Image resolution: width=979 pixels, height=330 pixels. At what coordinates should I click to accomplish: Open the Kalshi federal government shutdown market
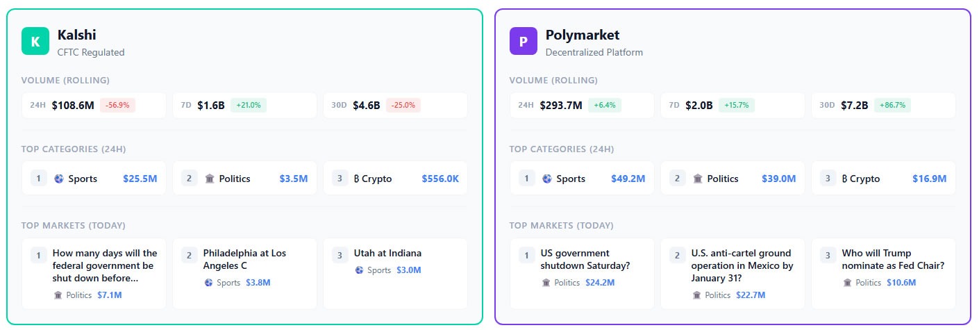(105, 265)
